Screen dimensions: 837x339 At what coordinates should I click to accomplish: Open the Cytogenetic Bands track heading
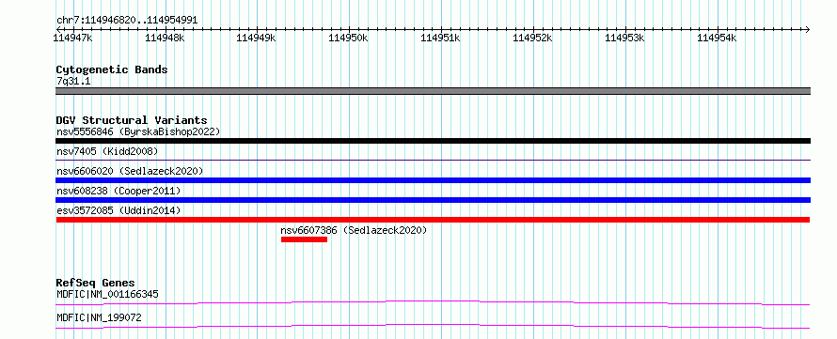coord(112,69)
